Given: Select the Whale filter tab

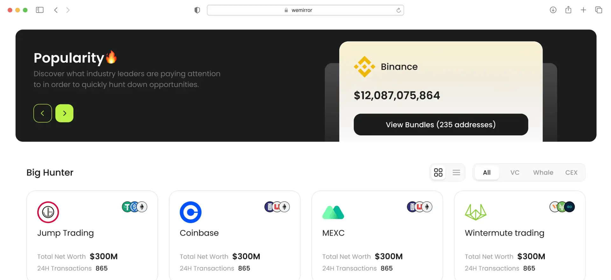Looking at the screenshot, I should pyautogui.click(x=543, y=172).
